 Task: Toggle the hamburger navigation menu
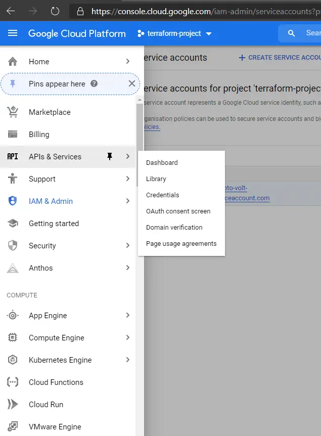click(13, 33)
